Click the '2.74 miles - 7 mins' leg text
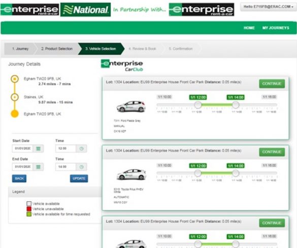This screenshot has height=248, width=297. [54, 84]
